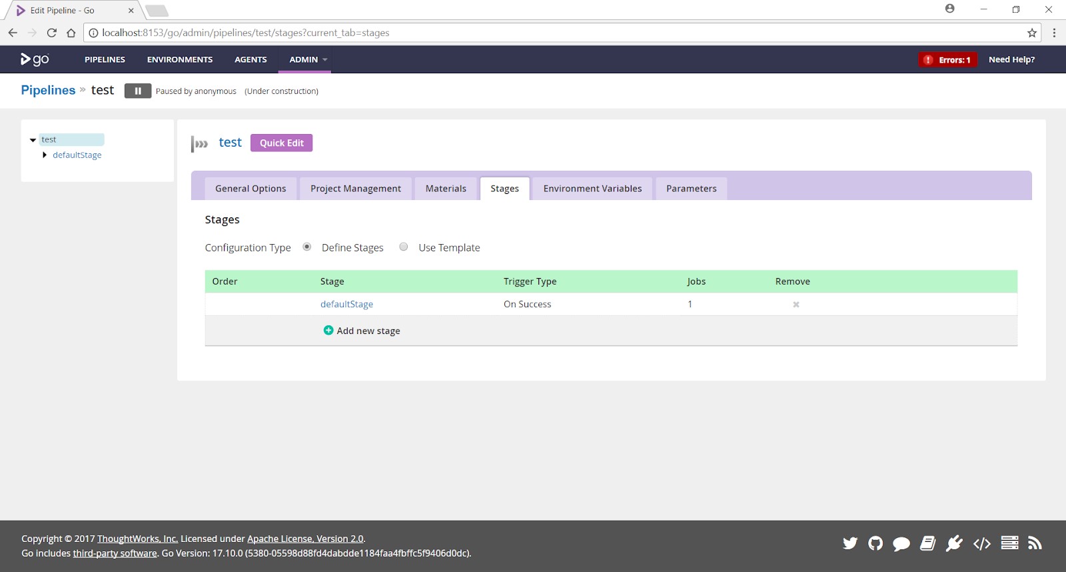
Task: Open the API code brackets icon
Action: (981, 543)
